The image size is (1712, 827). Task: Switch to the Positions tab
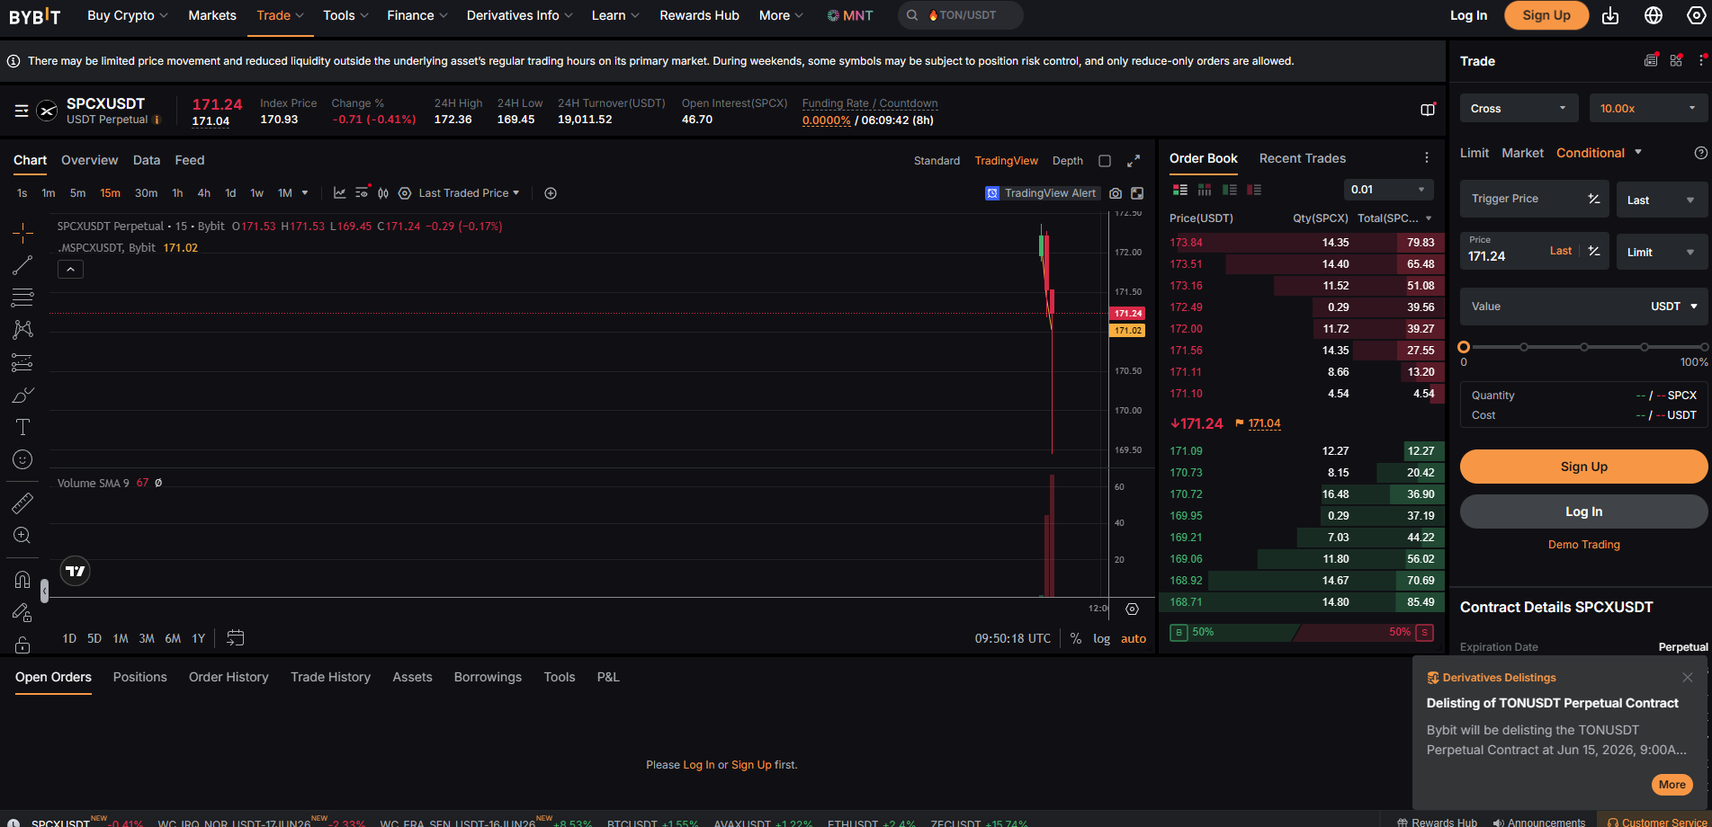point(139,677)
